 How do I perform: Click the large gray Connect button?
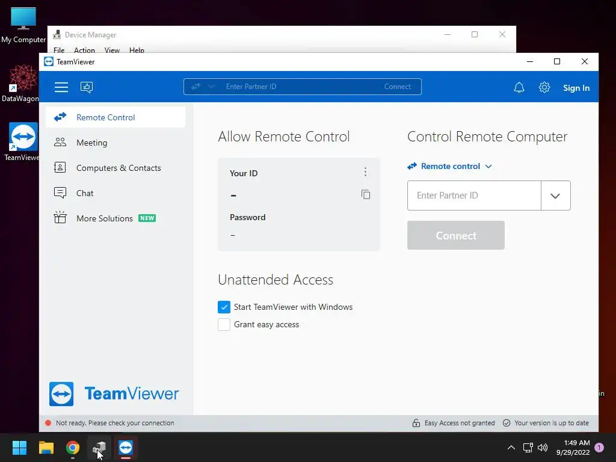point(456,235)
